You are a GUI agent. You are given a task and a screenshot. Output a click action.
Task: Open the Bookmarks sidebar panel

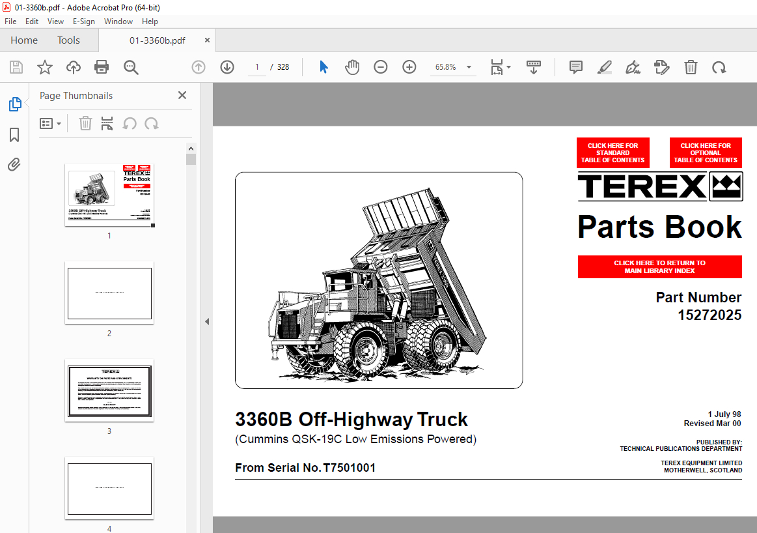(14, 135)
